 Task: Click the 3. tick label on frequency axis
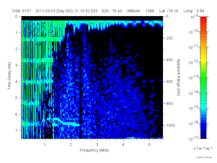pyautogui.click(x=98, y=145)
